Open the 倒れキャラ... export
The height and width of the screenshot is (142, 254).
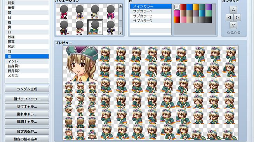(27, 114)
